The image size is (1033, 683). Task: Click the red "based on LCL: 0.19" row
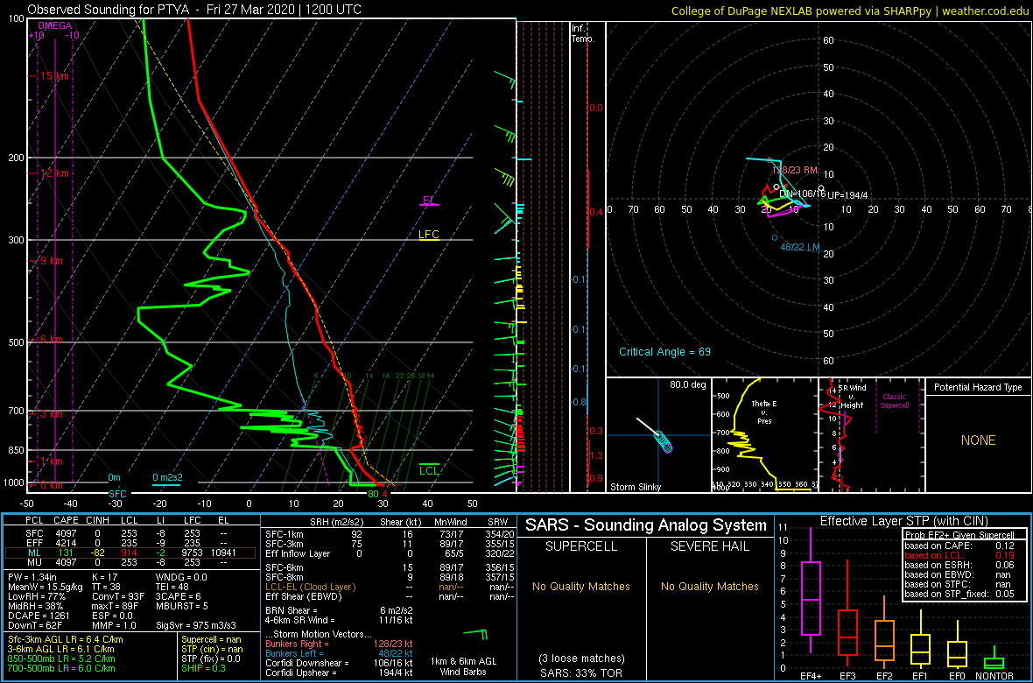pos(959,555)
